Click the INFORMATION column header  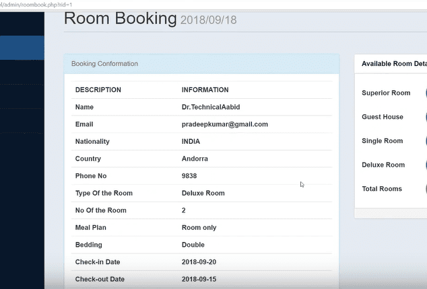point(205,90)
